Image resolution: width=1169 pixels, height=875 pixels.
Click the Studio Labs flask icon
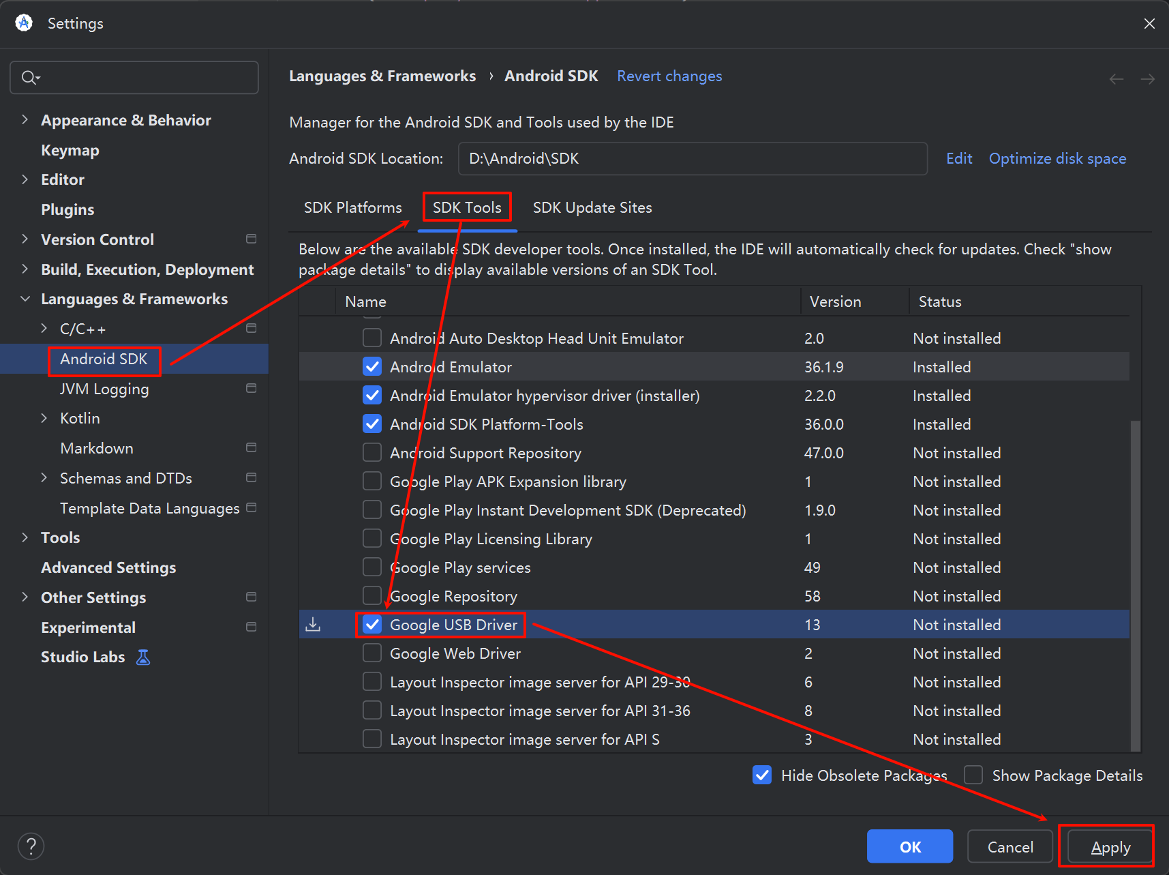click(x=143, y=657)
